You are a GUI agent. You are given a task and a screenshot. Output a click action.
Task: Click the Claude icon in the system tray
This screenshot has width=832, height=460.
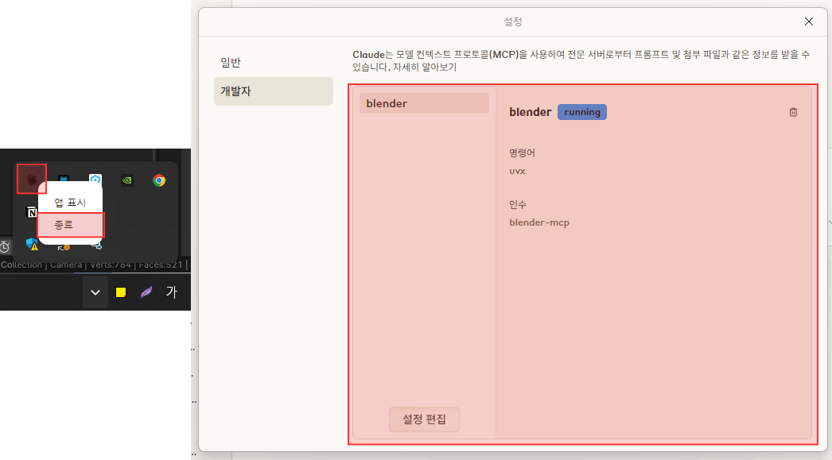(32, 180)
